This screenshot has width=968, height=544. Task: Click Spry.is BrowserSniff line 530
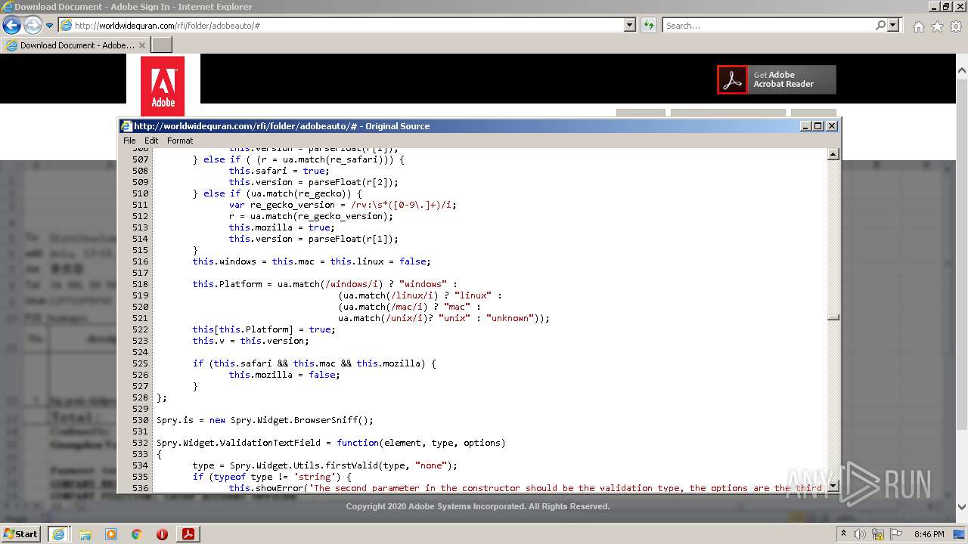pyautogui.click(x=265, y=420)
